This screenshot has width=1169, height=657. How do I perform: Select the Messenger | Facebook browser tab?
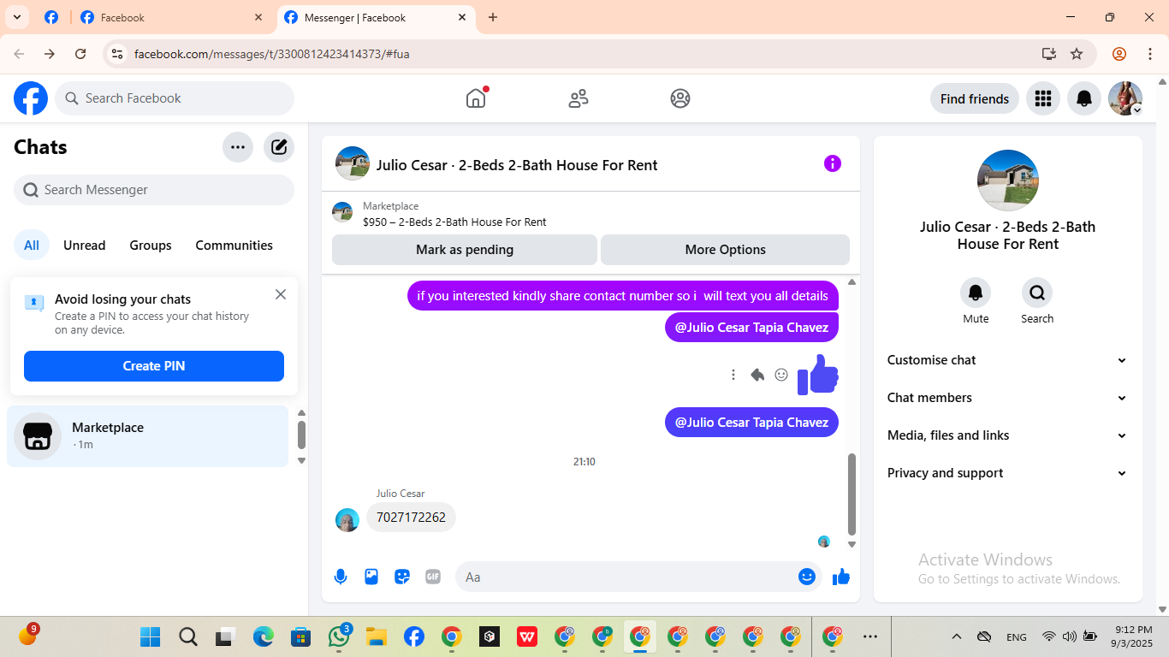(x=376, y=17)
